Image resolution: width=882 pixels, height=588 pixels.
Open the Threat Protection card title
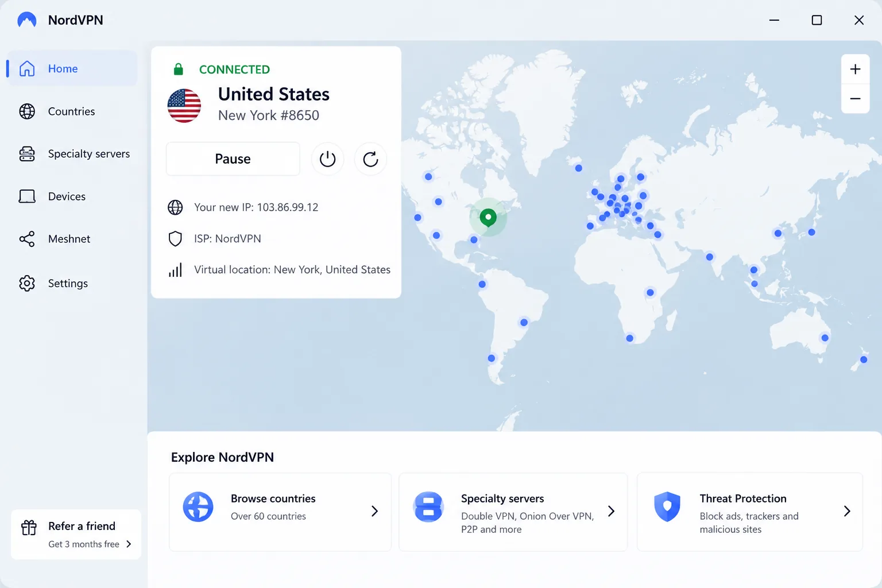tap(743, 498)
